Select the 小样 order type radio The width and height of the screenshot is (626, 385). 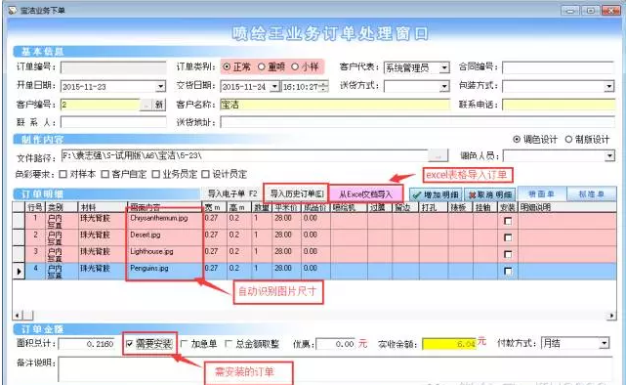coord(295,66)
